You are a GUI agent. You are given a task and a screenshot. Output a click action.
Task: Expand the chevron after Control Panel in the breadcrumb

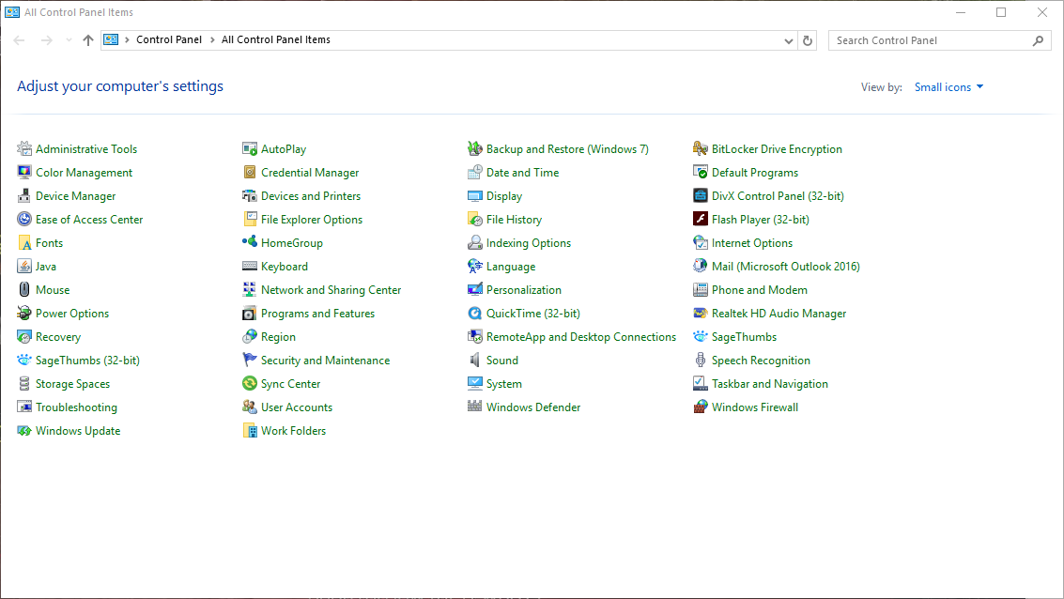coord(211,40)
